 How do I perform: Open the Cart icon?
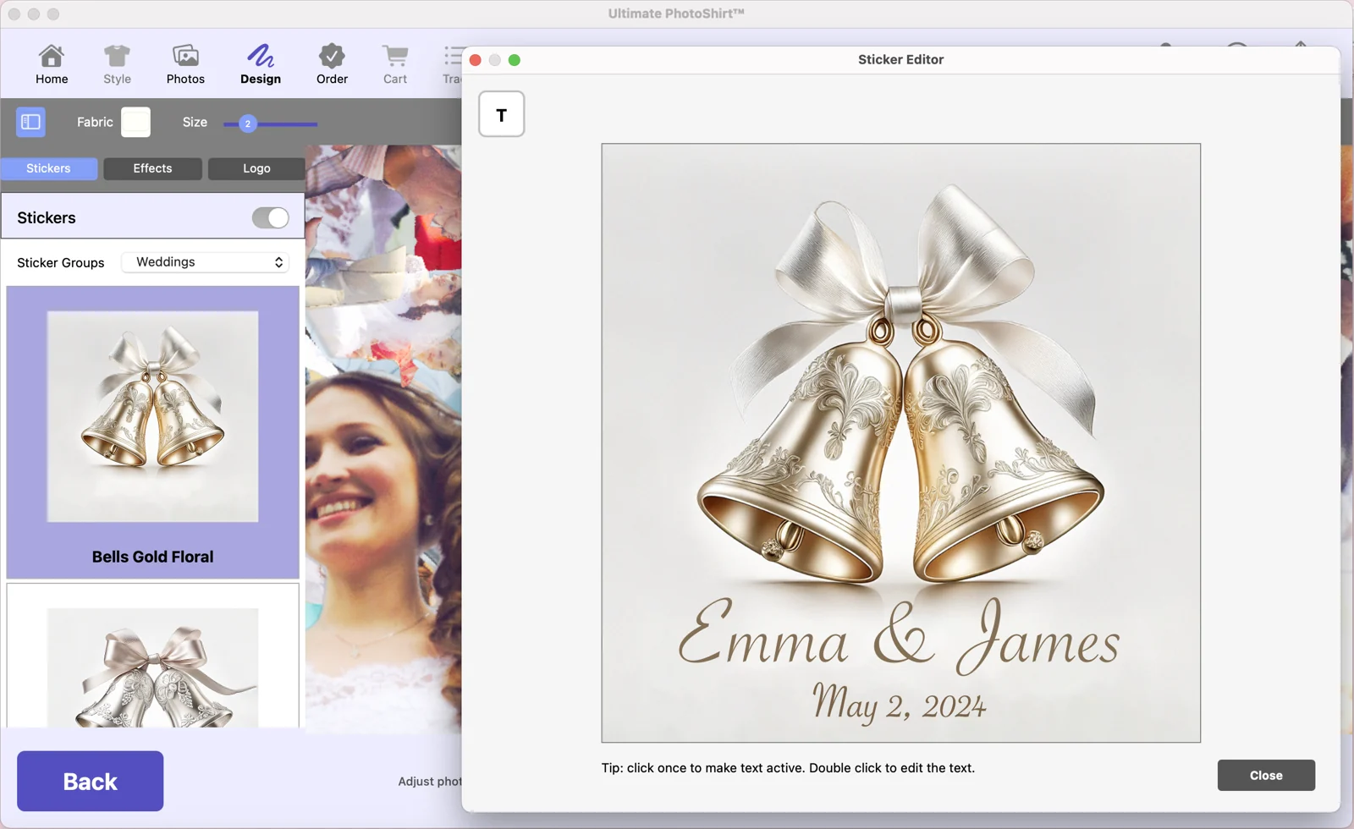pyautogui.click(x=395, y=64)
